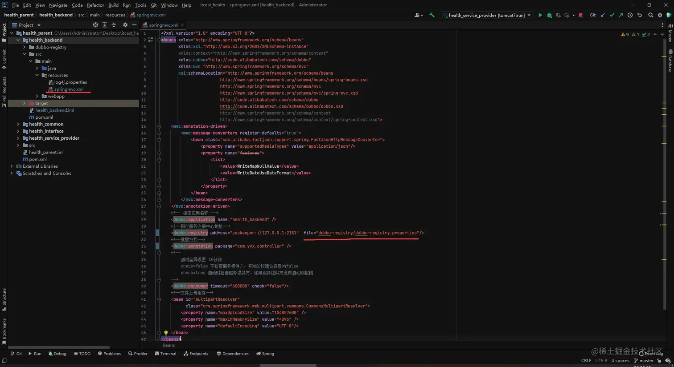Expand all in Project panel
674x367 pixels.
click(x=104, y=25)
